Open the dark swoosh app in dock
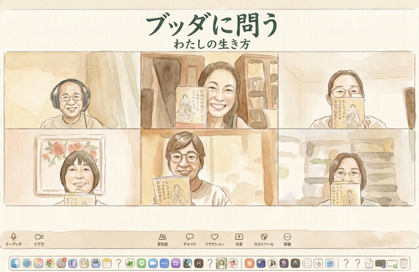Viewport: 419px width, 272px height. point(272,263)
